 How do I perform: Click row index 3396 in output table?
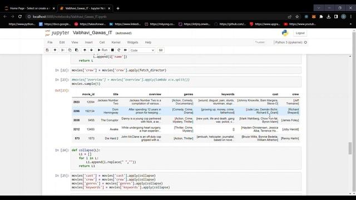(x=76, y=111)
